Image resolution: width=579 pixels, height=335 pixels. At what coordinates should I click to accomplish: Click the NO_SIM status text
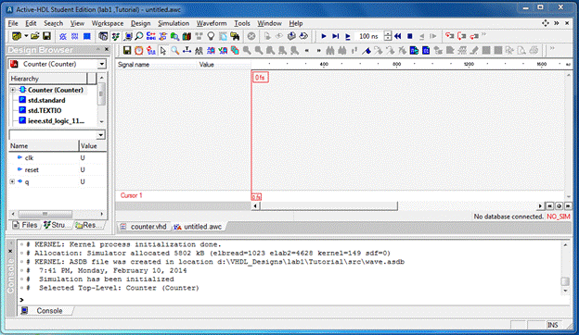tap(559, 217)
